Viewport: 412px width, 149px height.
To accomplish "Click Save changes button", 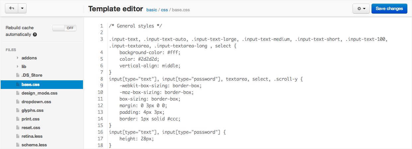I will [389, 9].
